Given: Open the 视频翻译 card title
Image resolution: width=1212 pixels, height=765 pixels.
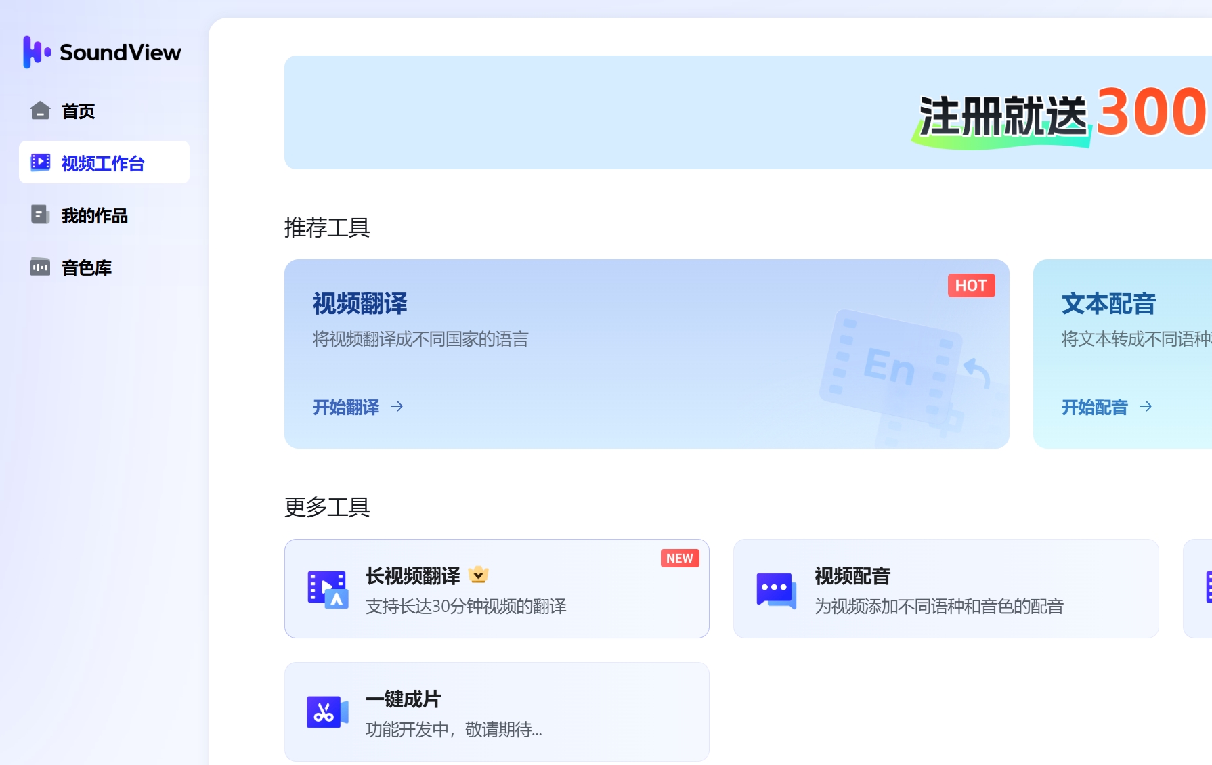Looking at the screenshot, I should pos(360,304).
